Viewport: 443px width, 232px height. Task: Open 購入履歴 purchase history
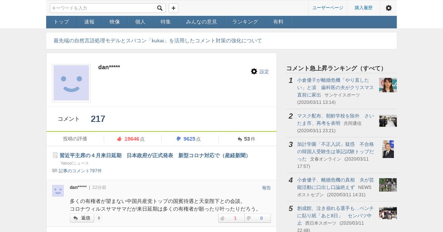364,8
